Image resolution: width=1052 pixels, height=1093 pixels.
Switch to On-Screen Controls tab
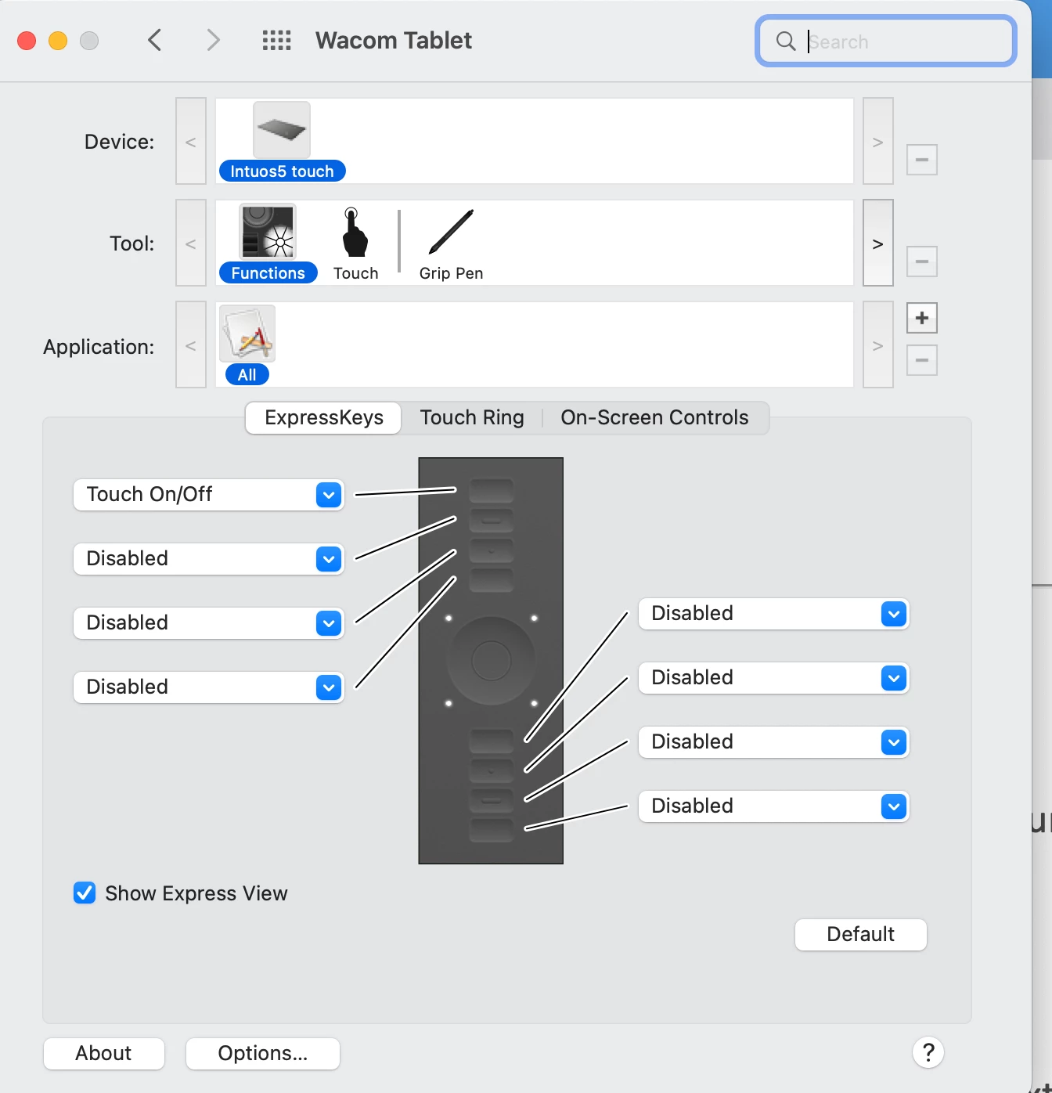pos(654,418)
